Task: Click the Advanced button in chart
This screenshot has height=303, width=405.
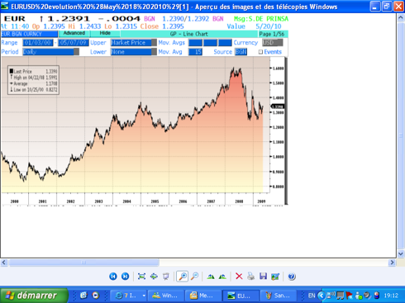Action: (x=74, y=33)
